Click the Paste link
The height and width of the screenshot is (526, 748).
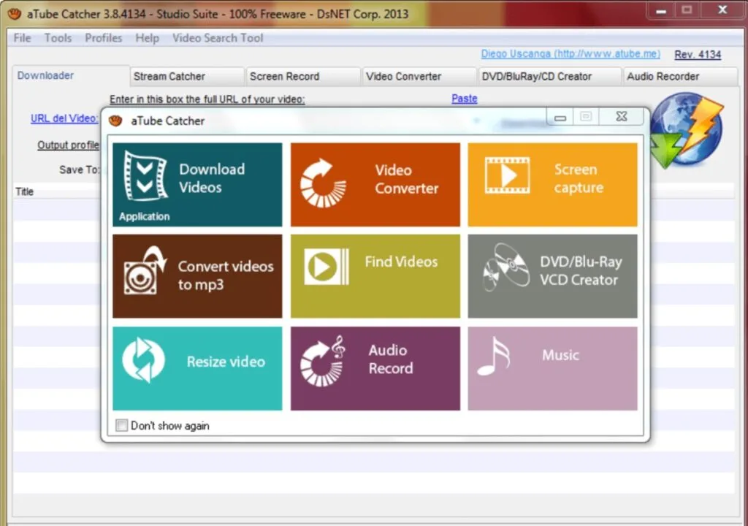(x=464, y=98)
